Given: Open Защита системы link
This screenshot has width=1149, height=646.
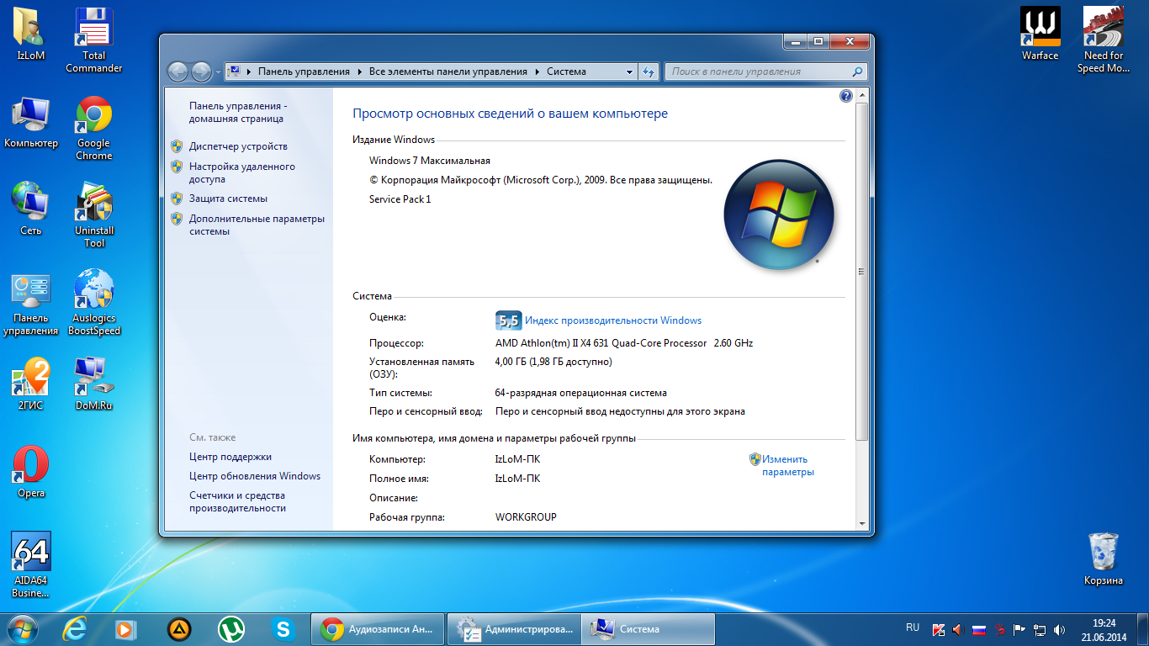Looking at the screenshot, I should [228, 199].
